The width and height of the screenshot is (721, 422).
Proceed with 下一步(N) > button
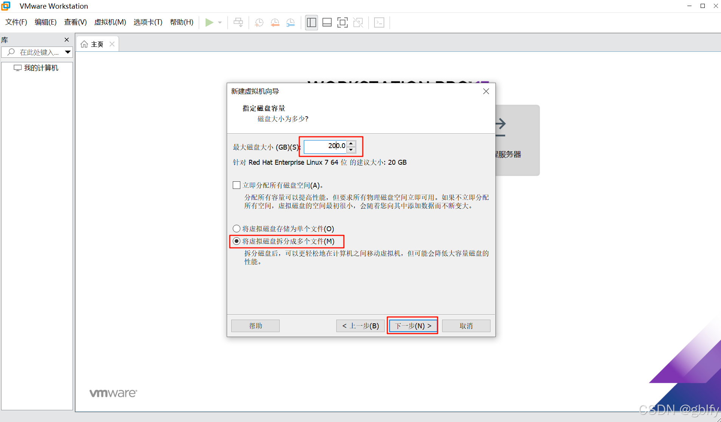pyautogui.click(x=413, y=326)
